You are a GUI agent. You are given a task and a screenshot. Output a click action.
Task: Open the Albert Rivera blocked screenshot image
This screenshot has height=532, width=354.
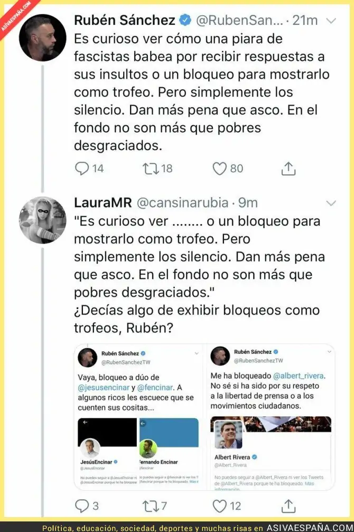(271, 453)
